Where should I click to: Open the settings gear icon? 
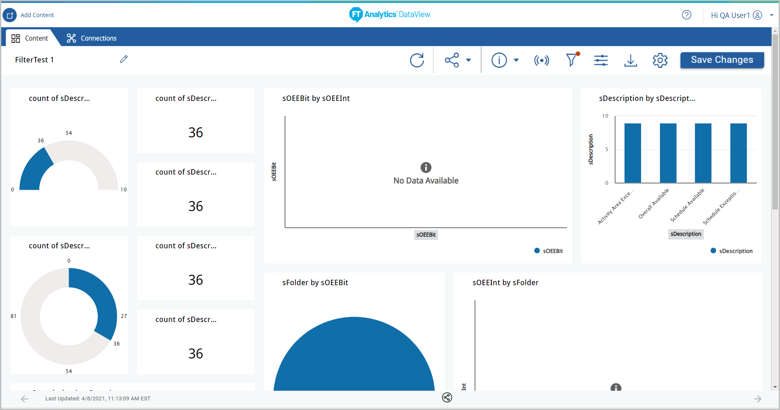[660, 60]
